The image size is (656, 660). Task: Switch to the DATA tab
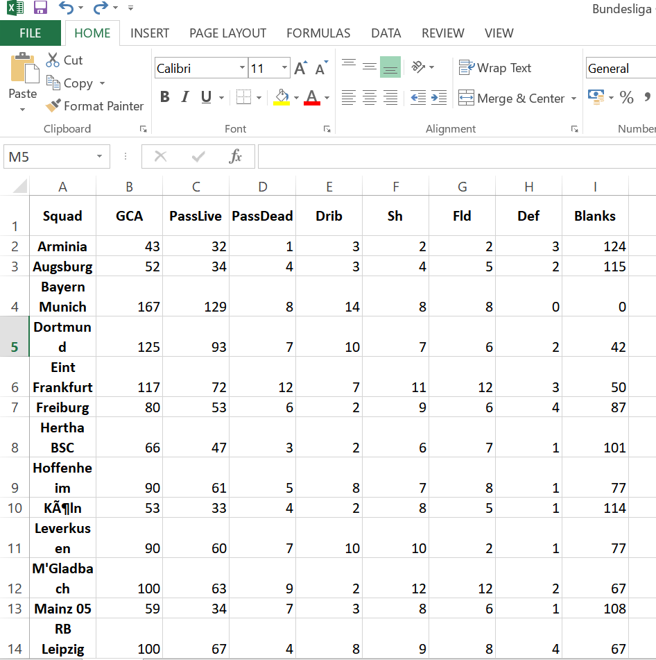coord(386,33)
